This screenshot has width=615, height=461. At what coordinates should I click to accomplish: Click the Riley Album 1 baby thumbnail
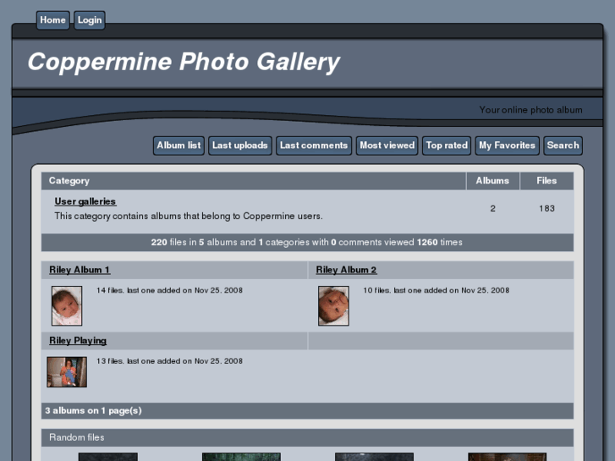67,305
